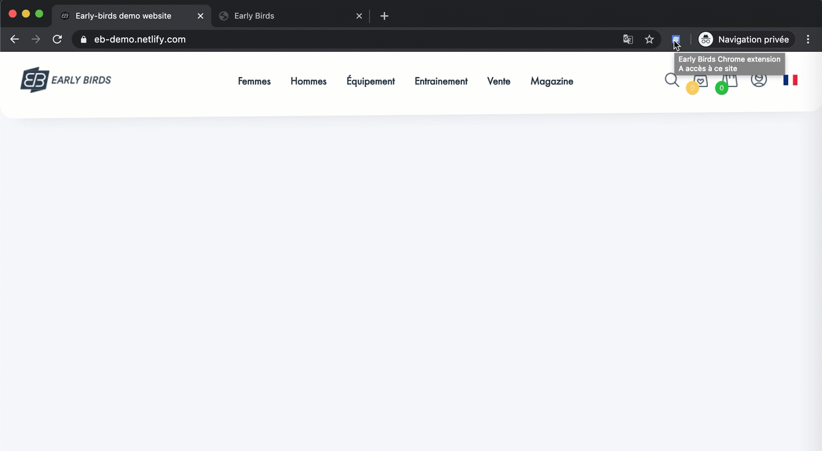This screenshot has width=822, height=451.
Task: Click the search magnifier icon on site
Action: [672, 80]
